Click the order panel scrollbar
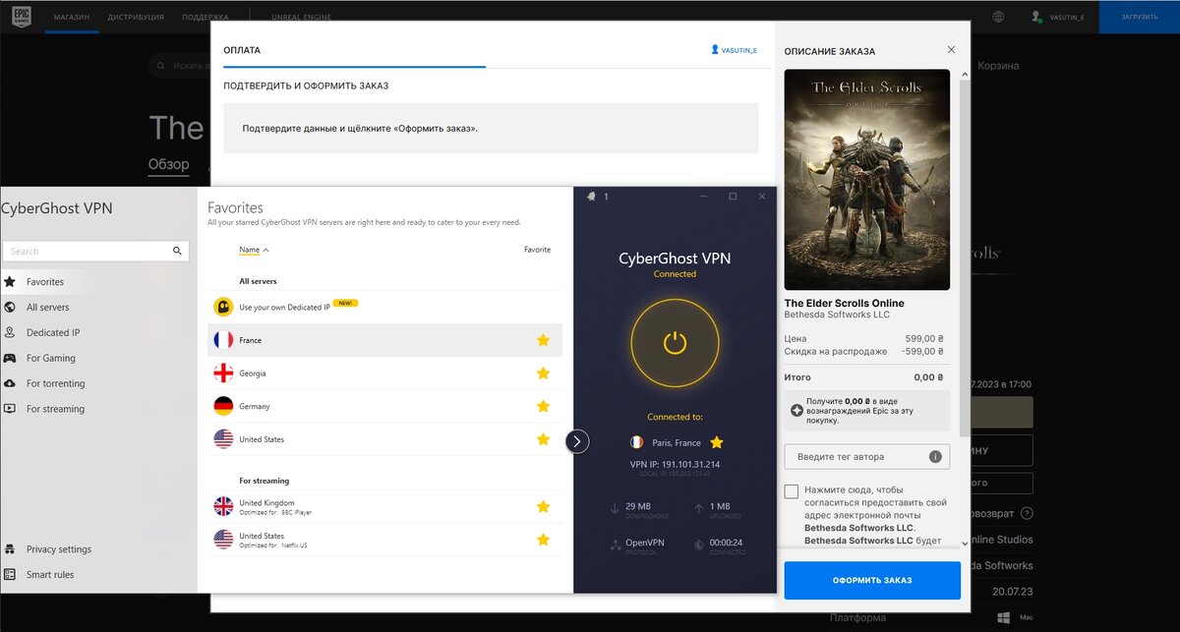The width and height of the screenshot is (1180, 632). tap(964, 258)
